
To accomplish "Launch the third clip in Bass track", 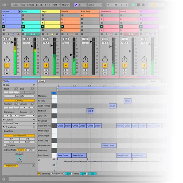I will click(x=23, y=23).
